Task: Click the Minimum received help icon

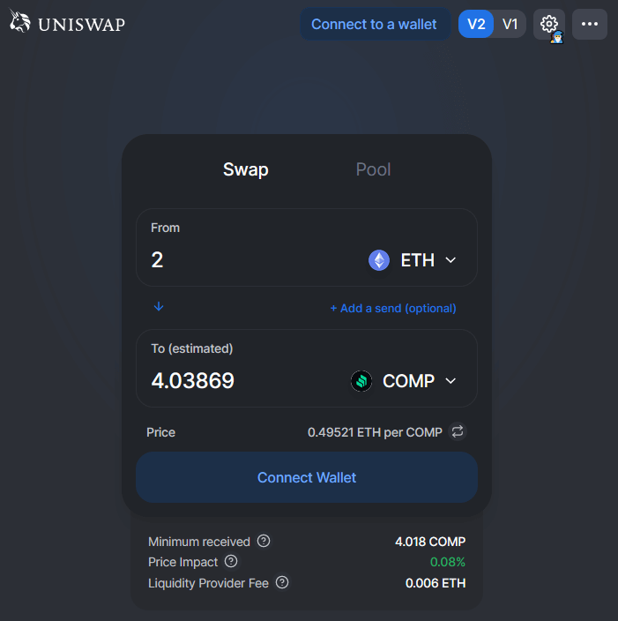Action: point(264,542)
